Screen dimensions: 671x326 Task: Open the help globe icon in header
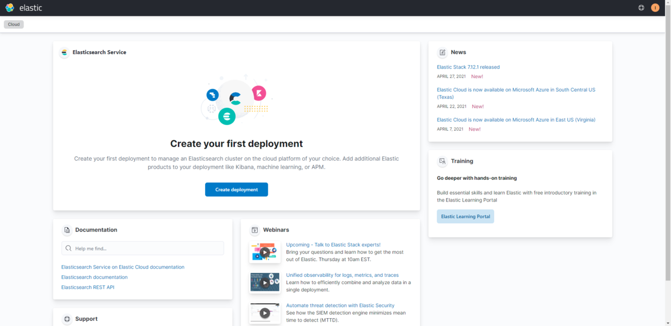point(641,8)
